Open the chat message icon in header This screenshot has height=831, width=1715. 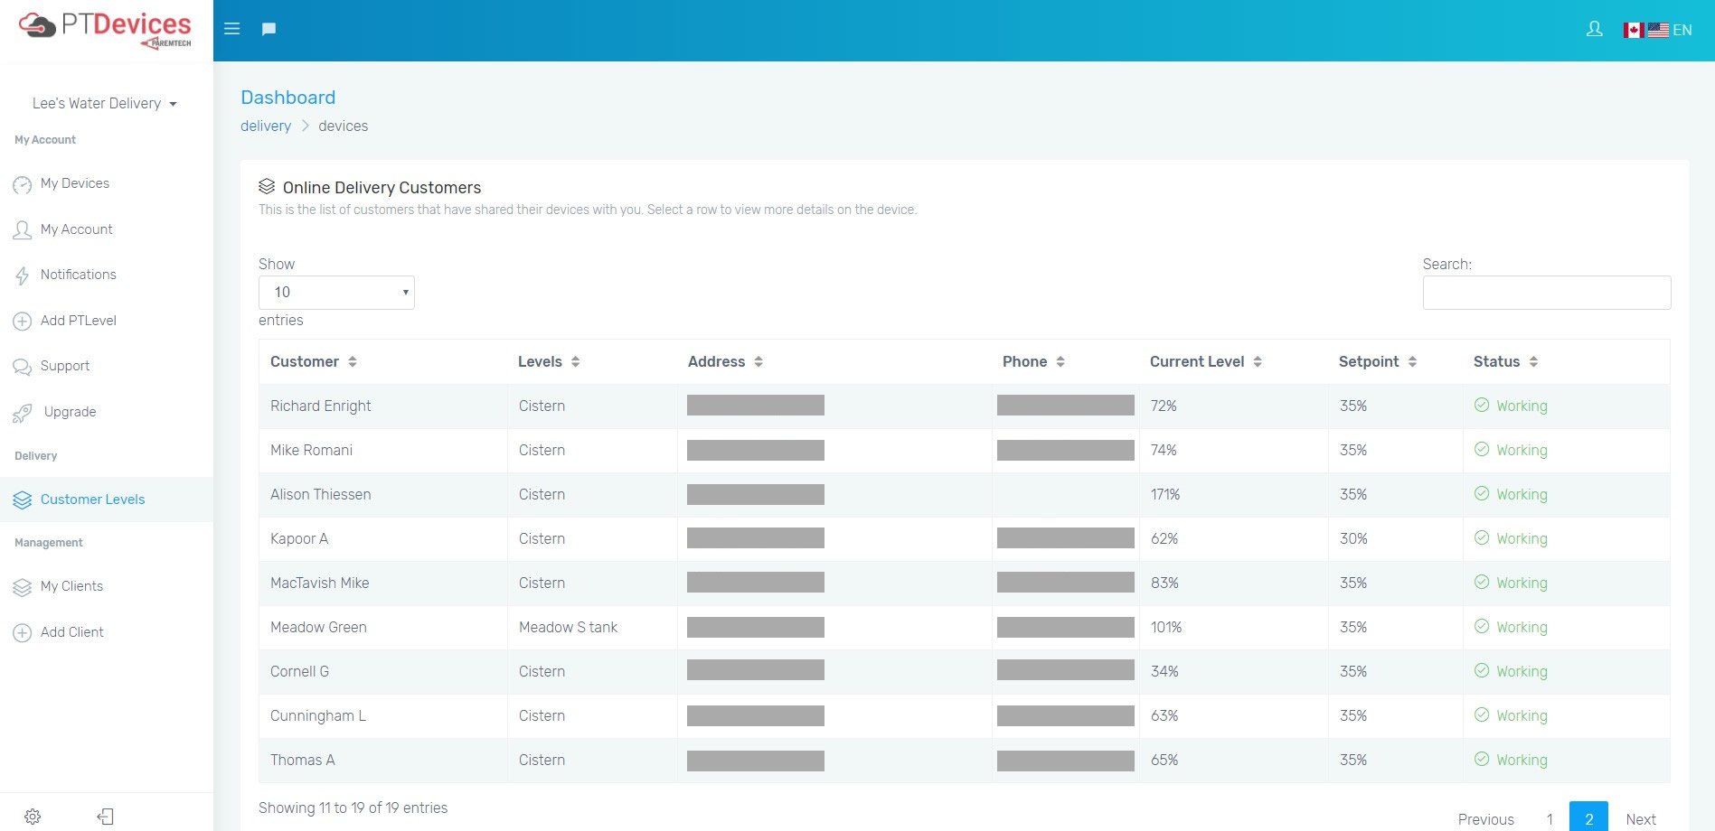tap(269, 29)
